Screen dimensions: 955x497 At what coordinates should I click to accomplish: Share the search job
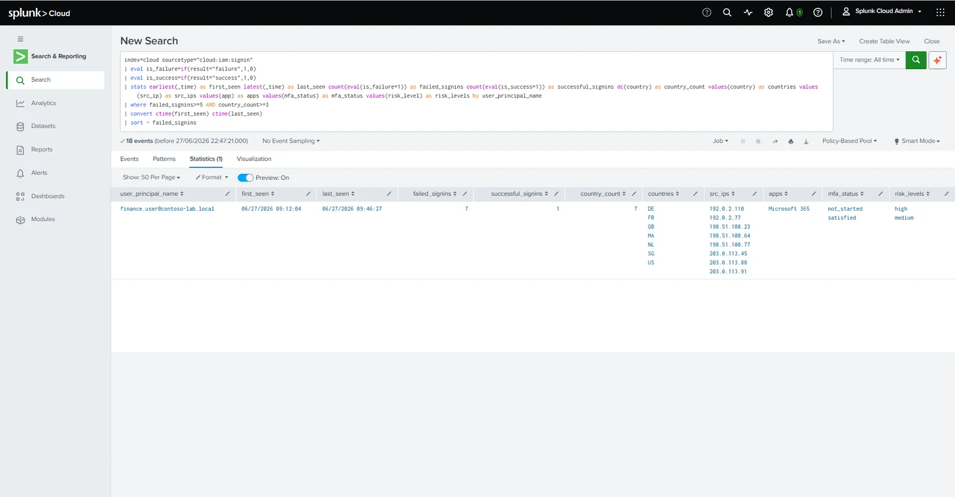(x=775, y=141)
